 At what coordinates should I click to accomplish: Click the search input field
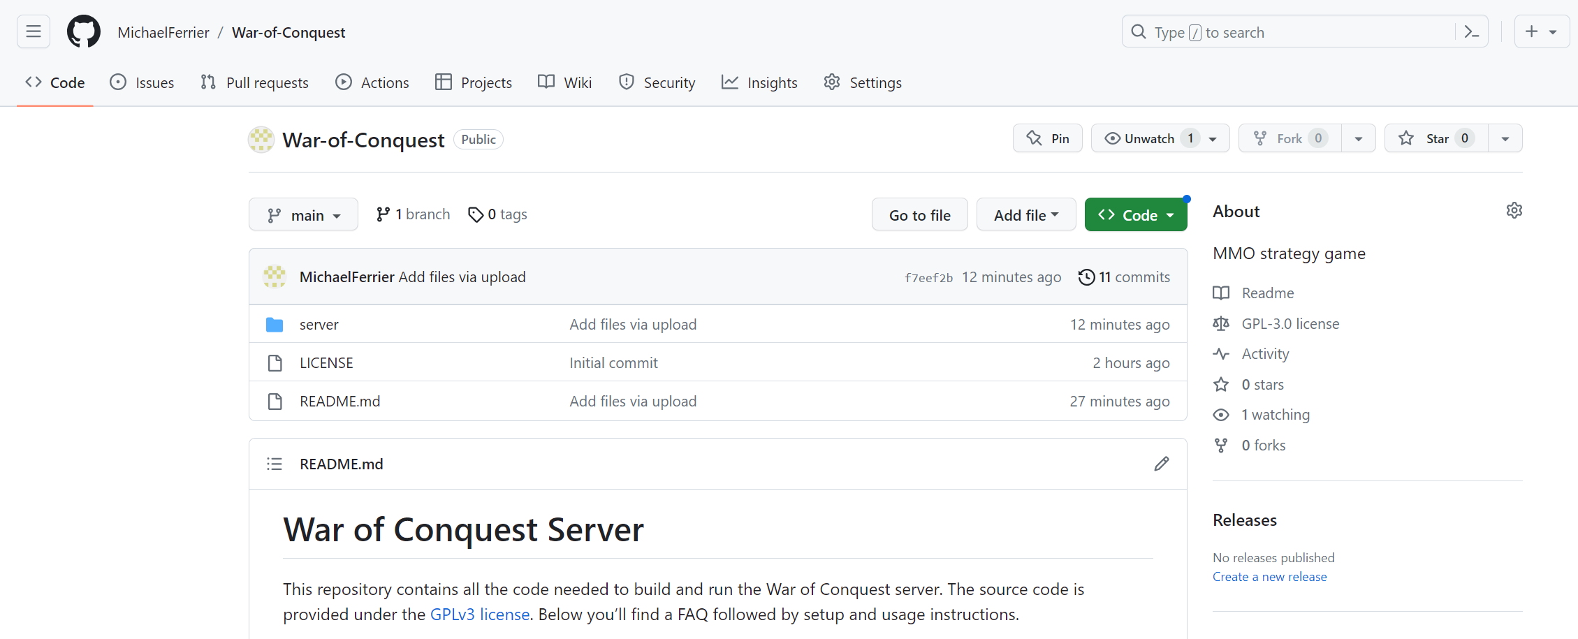(1303, 32)
